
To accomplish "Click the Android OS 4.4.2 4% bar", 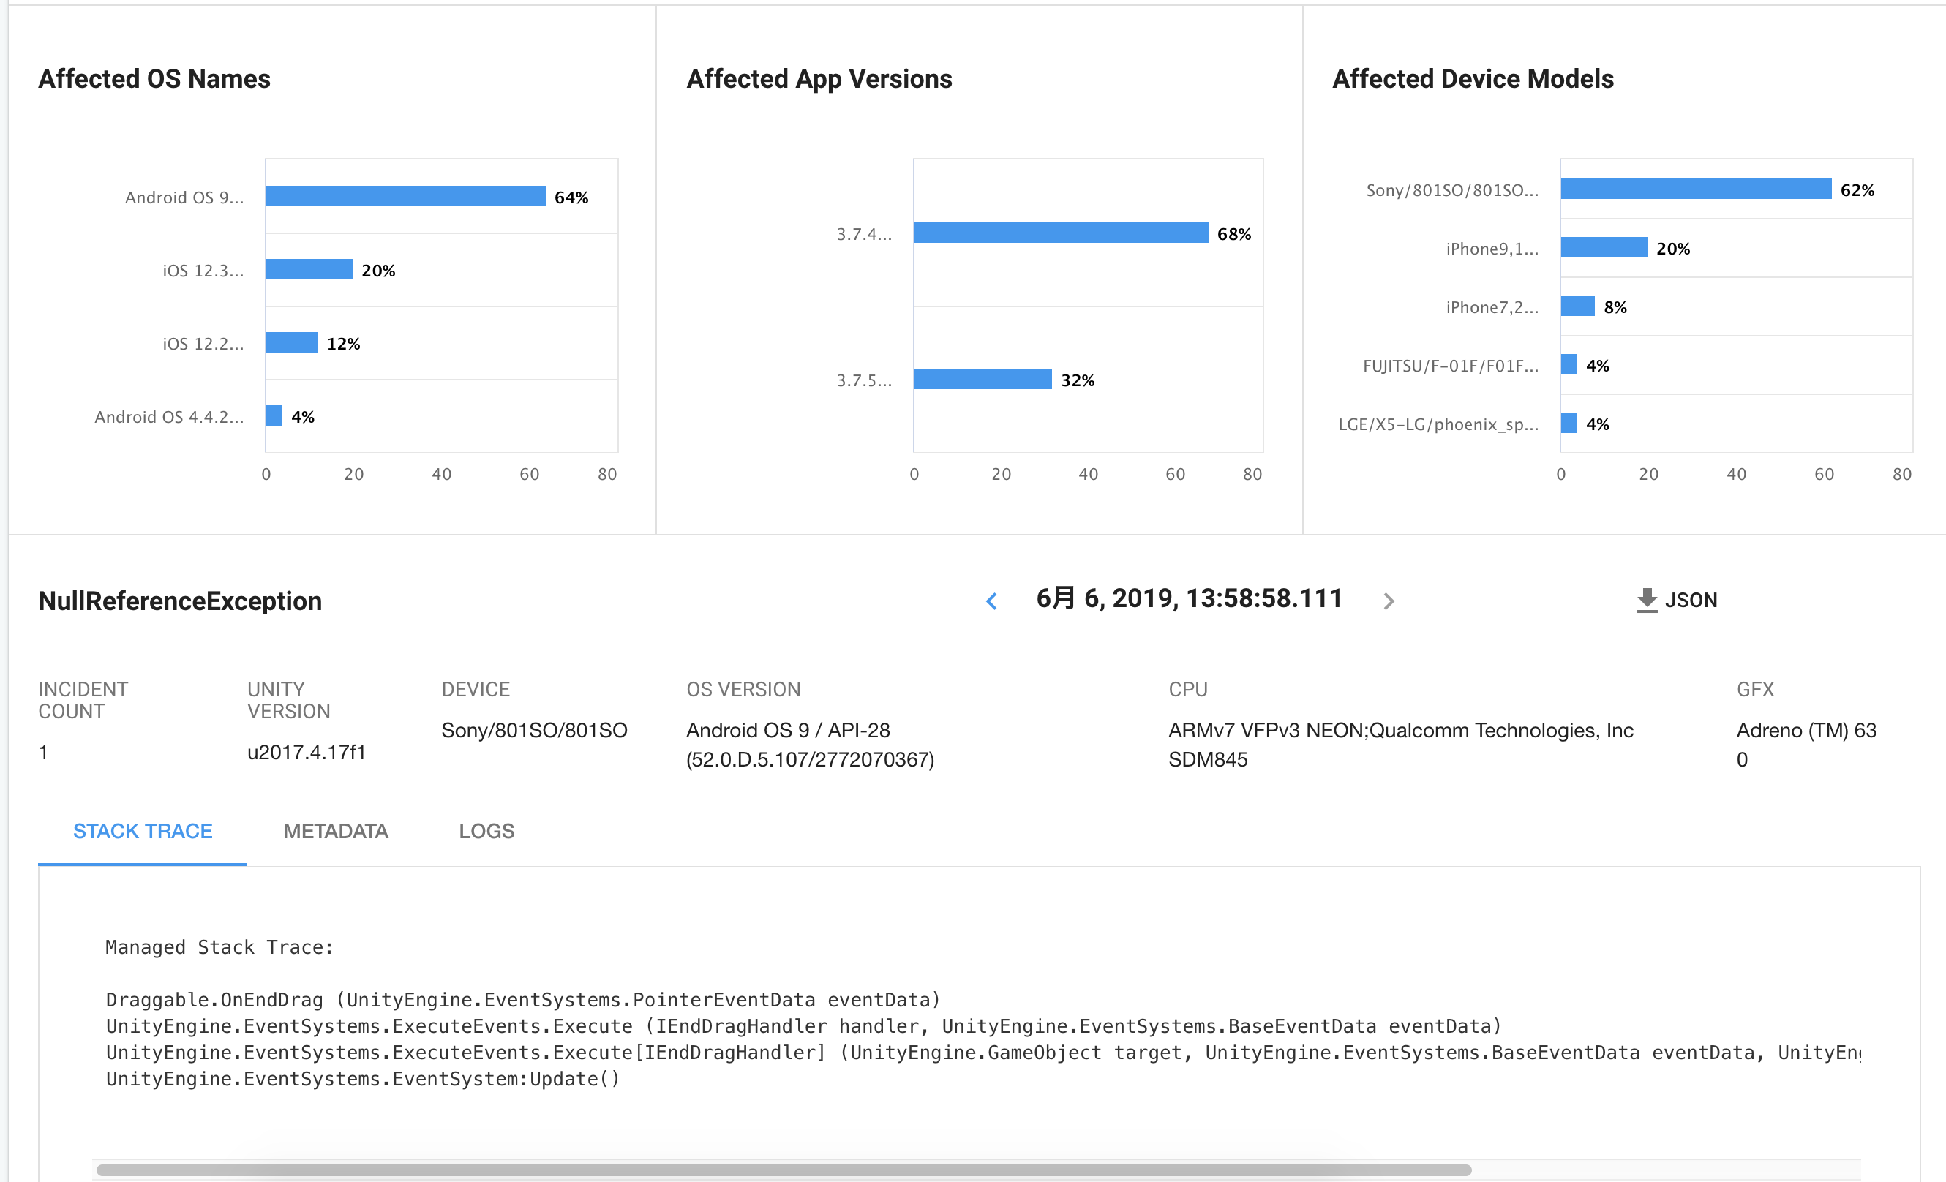I will tap(274, 415).
